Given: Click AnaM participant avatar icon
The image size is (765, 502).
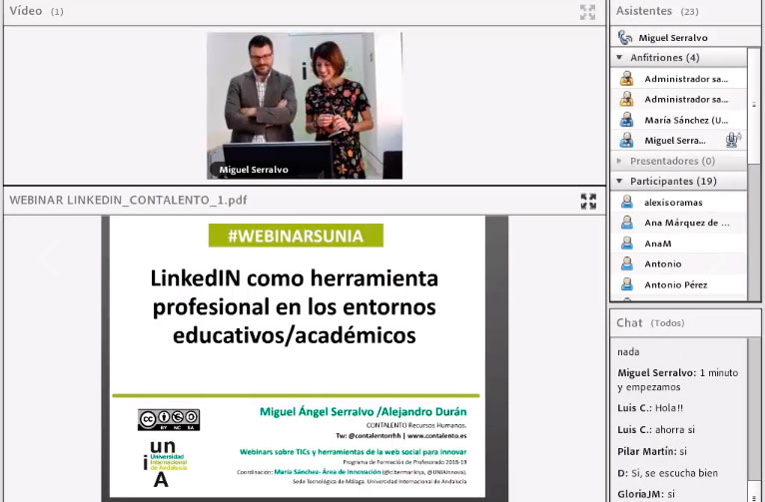Looking at the screenshot, I should tap(626, 244).
